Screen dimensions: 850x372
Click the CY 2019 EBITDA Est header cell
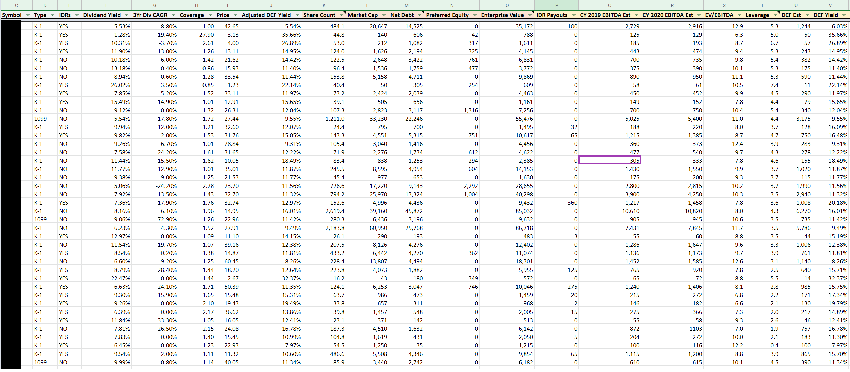click(x=605, y=15)
